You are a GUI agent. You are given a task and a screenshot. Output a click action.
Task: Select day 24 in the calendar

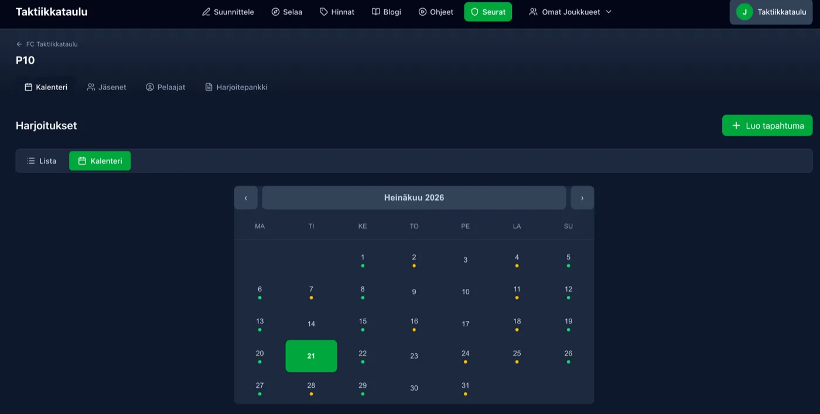click(x=466, y=356)
